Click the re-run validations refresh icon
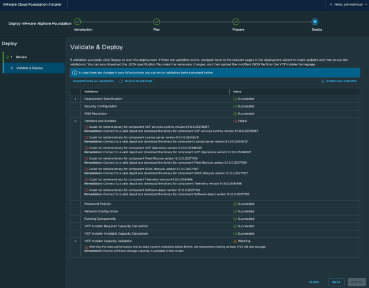 pos(121,82)
